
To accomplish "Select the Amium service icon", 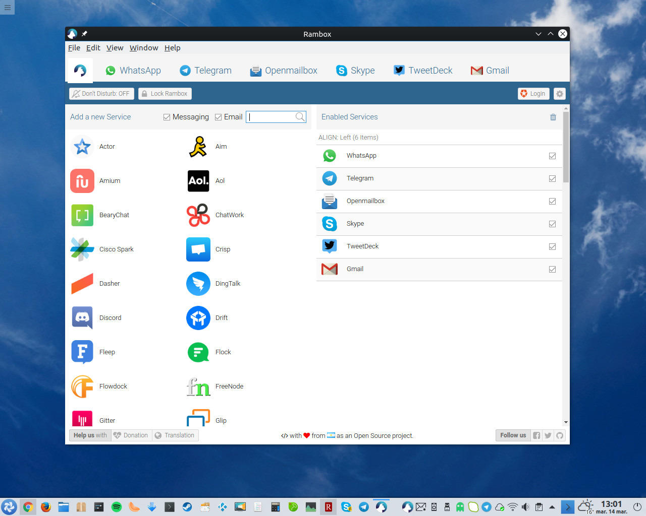I will click(x=82, y=181).
